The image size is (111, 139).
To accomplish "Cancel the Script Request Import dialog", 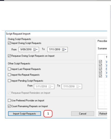I will (82, 114).
